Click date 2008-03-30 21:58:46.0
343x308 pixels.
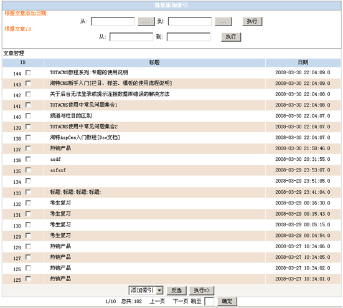(x=303, y=148)
